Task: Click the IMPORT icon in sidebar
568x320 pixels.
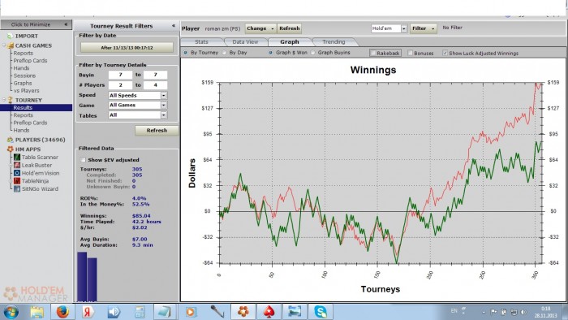Action: click(x=10, y=36)
